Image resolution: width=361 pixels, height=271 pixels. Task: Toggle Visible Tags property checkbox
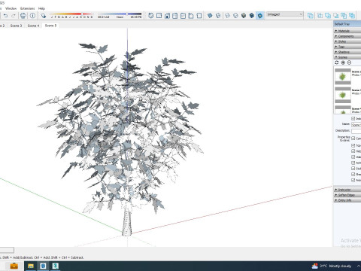(353, 157)
